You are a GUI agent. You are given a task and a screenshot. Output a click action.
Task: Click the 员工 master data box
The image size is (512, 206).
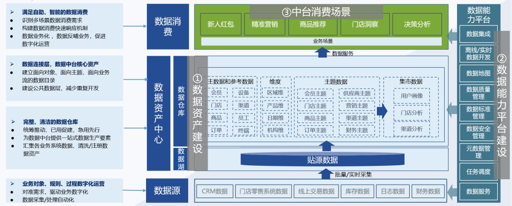244,118
